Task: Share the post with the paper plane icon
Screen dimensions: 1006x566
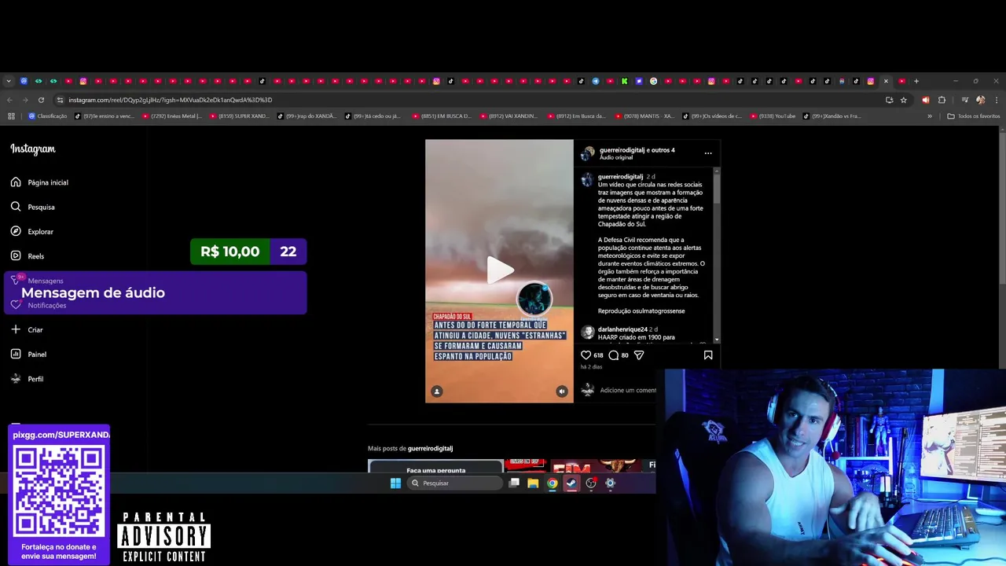Action: click(639, 355)
